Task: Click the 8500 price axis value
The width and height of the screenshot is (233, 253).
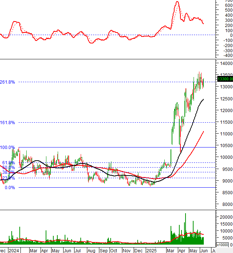Action: 228,193
